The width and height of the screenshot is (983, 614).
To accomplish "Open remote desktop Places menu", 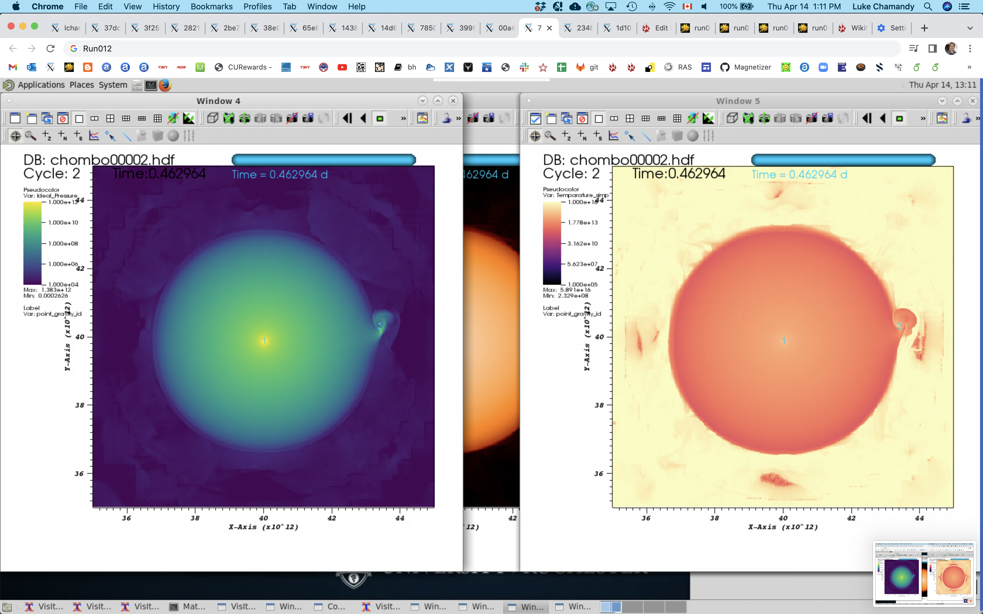I will 82,85.
